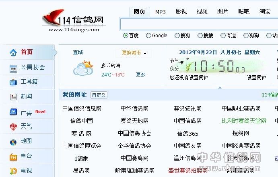Click the 114信鸽网 logo
This screenshot has height=177, width=278.
(74, 21)
